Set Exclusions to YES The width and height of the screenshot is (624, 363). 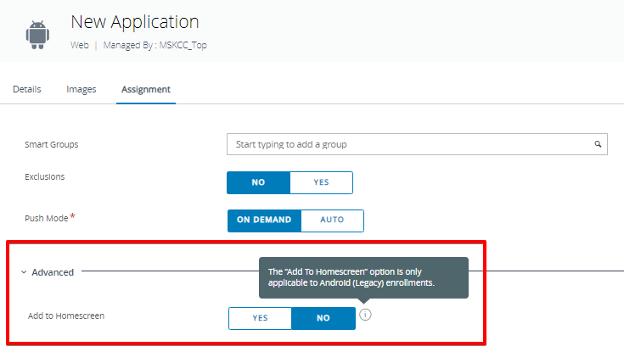click(x=321, y=182)
